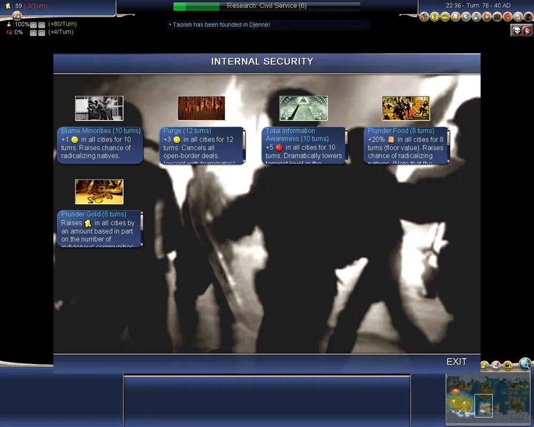Open the Civilopedia question mark icon
This screenshot has height=427, width=534.
coord(507,366)
